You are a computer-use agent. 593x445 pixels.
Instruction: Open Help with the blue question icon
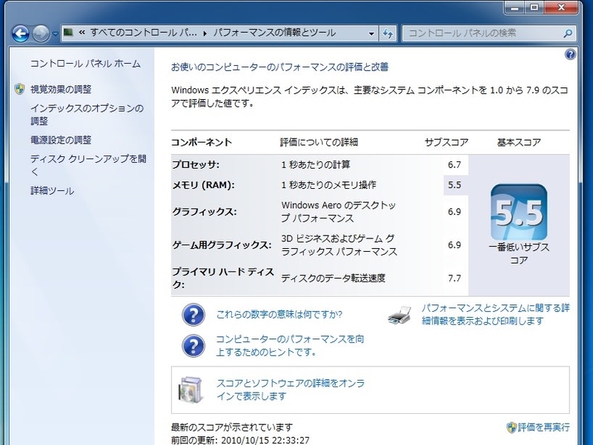tap(570, 55)
